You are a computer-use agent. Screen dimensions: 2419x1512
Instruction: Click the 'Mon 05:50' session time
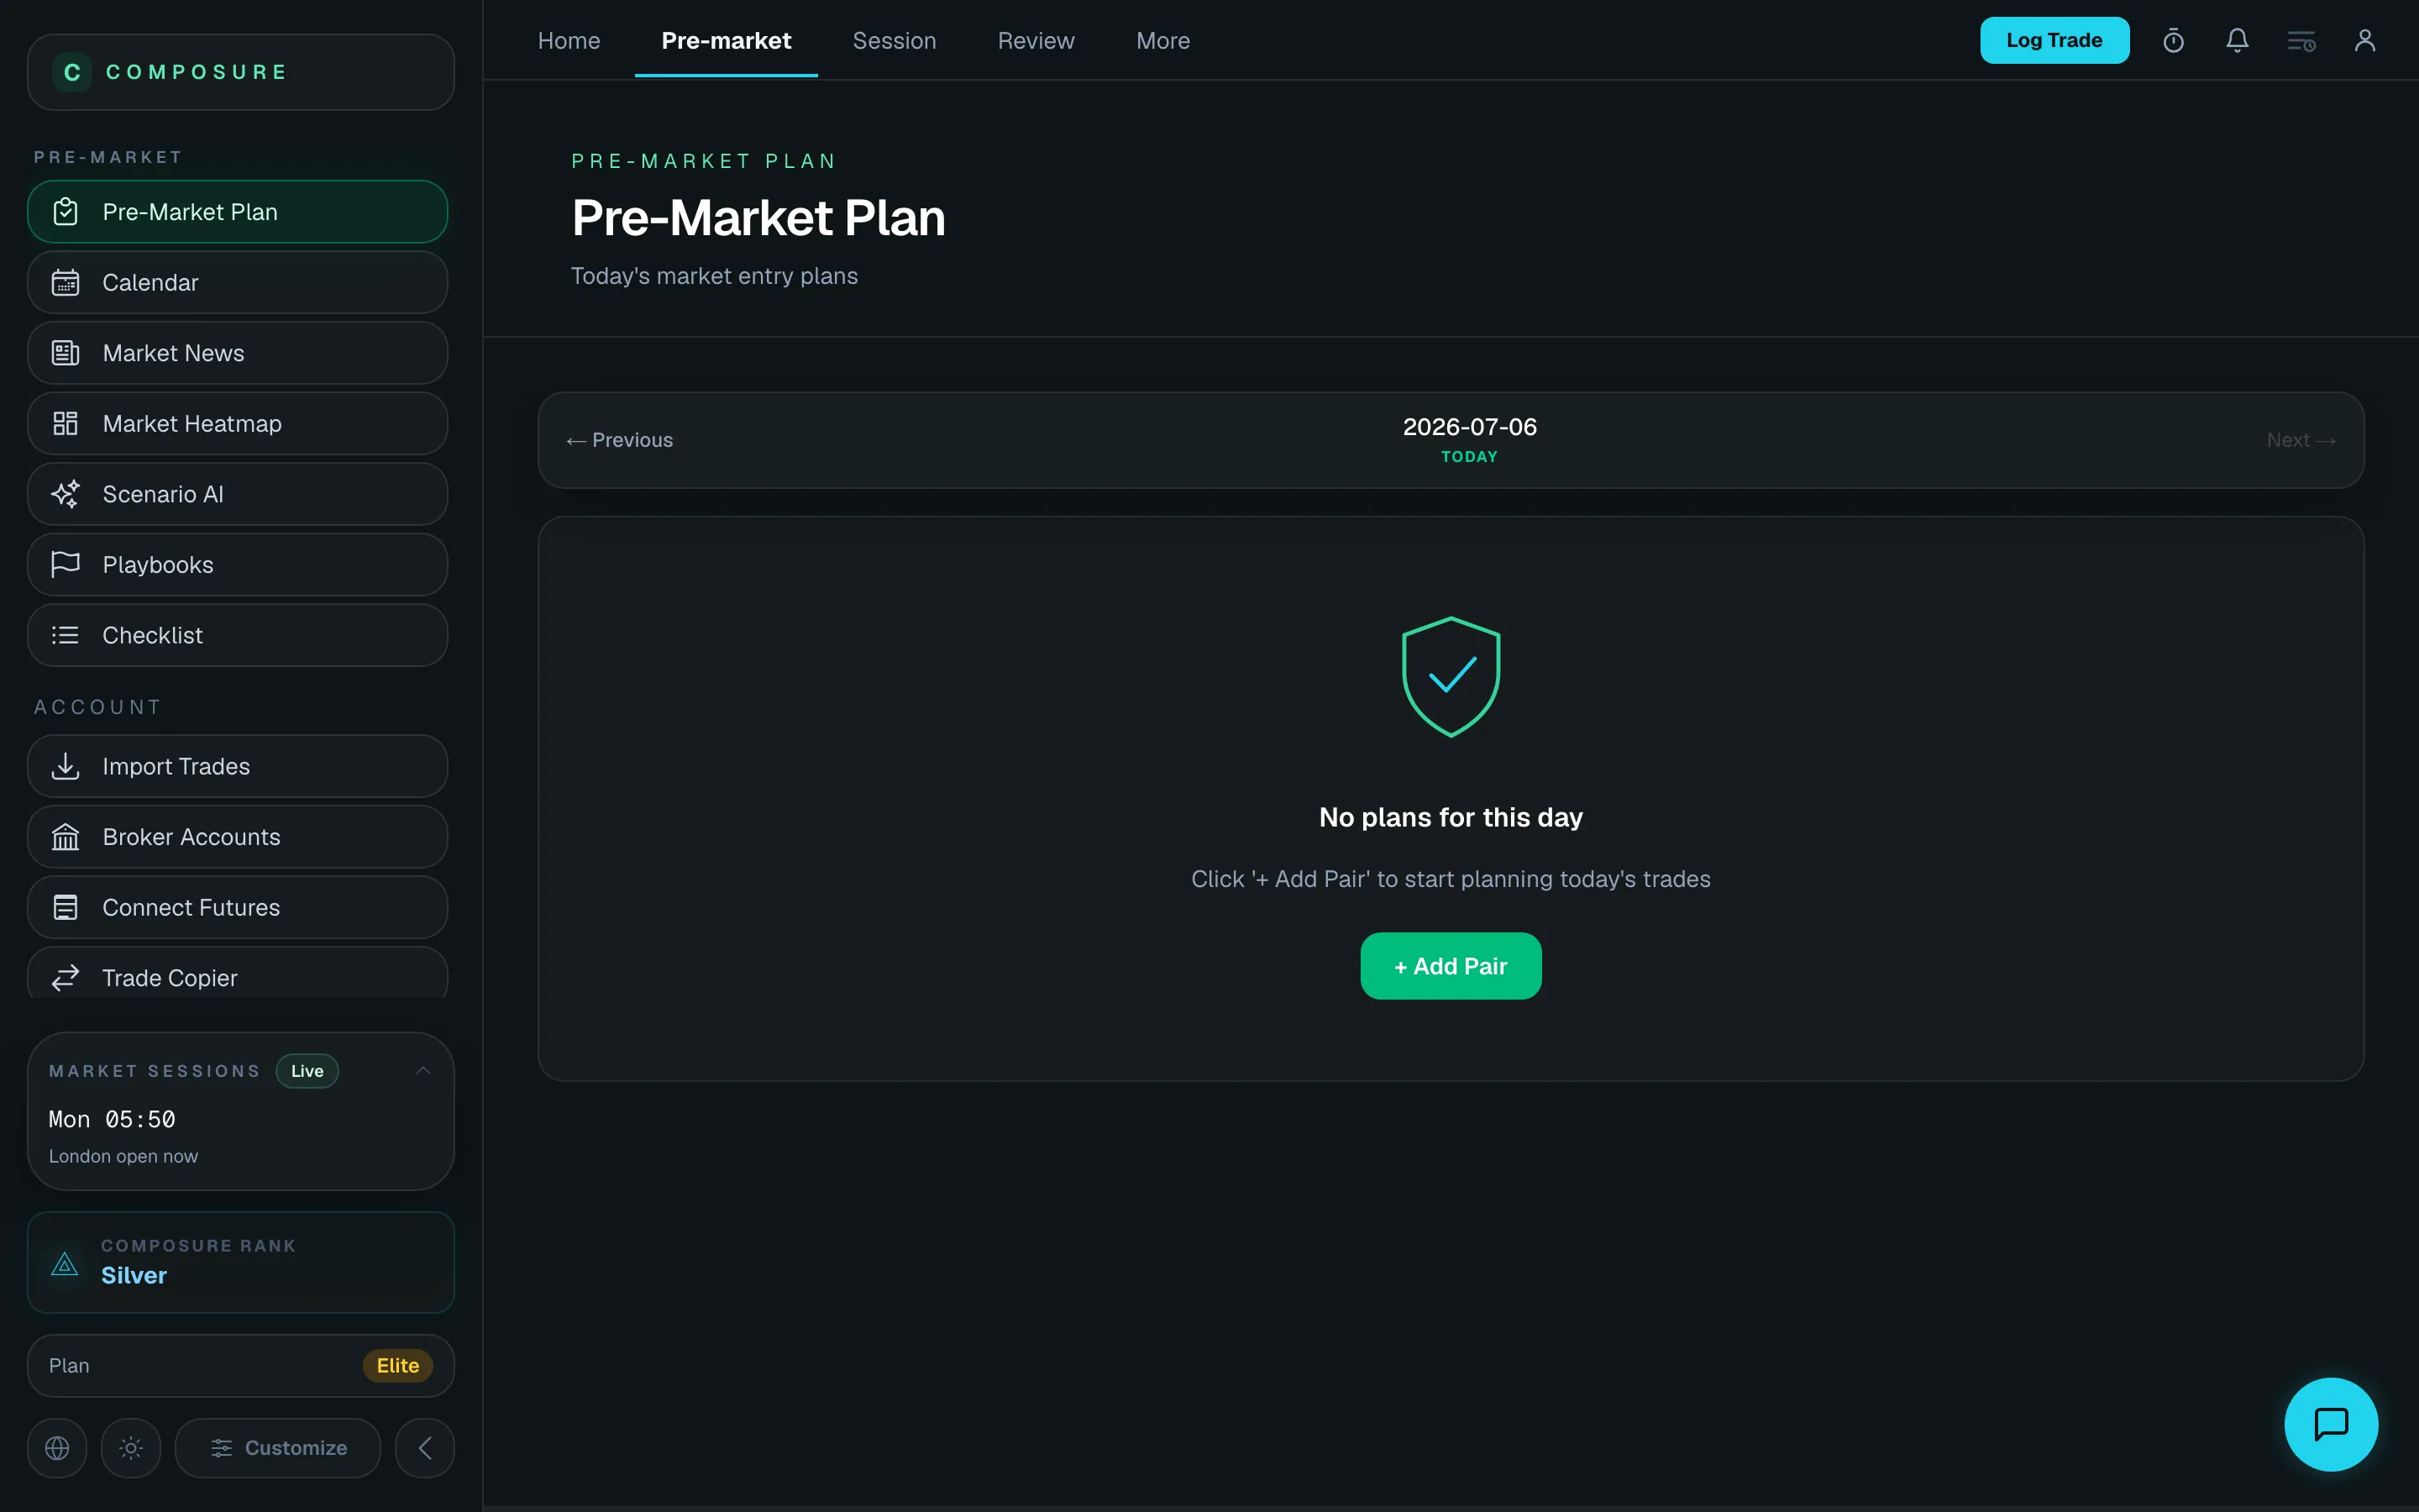pyautogui.click(x=112, y=1120)
